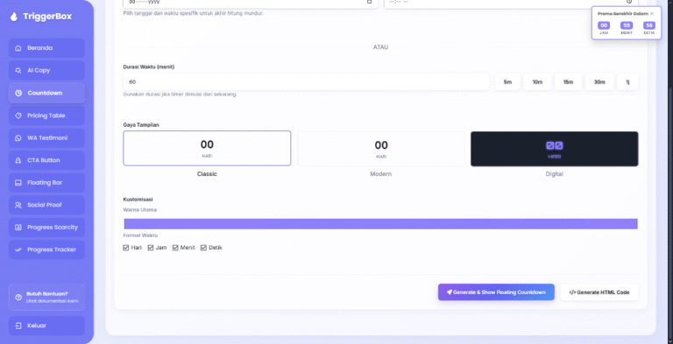Click the Durasi Waktu input field
673x344 pixels.
306,82
